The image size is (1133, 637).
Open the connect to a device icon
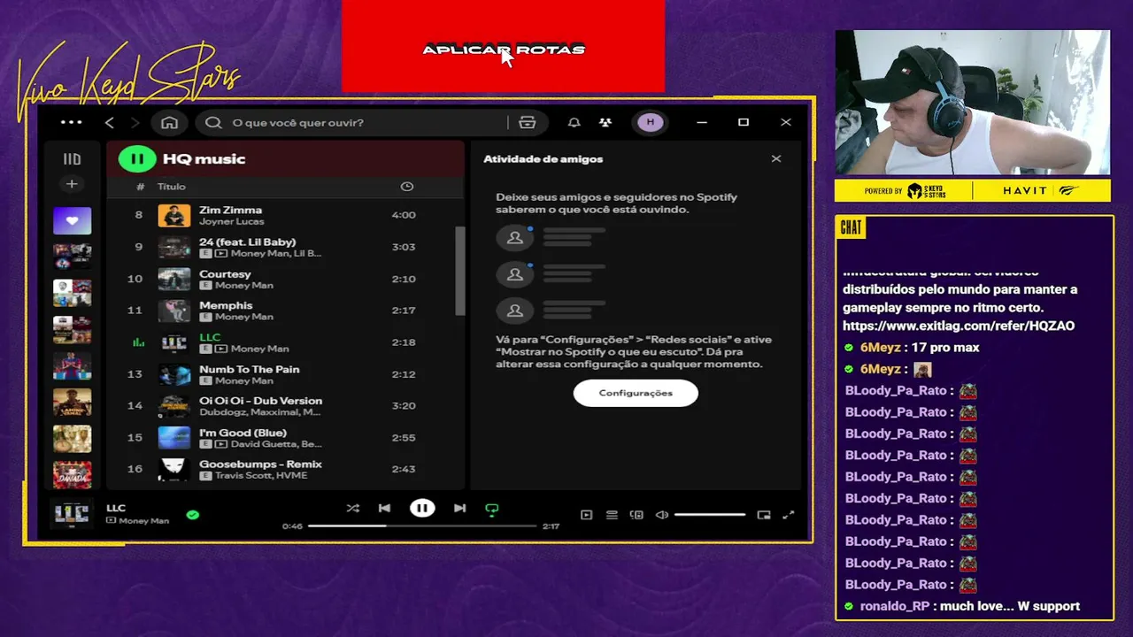pos(636,515)
